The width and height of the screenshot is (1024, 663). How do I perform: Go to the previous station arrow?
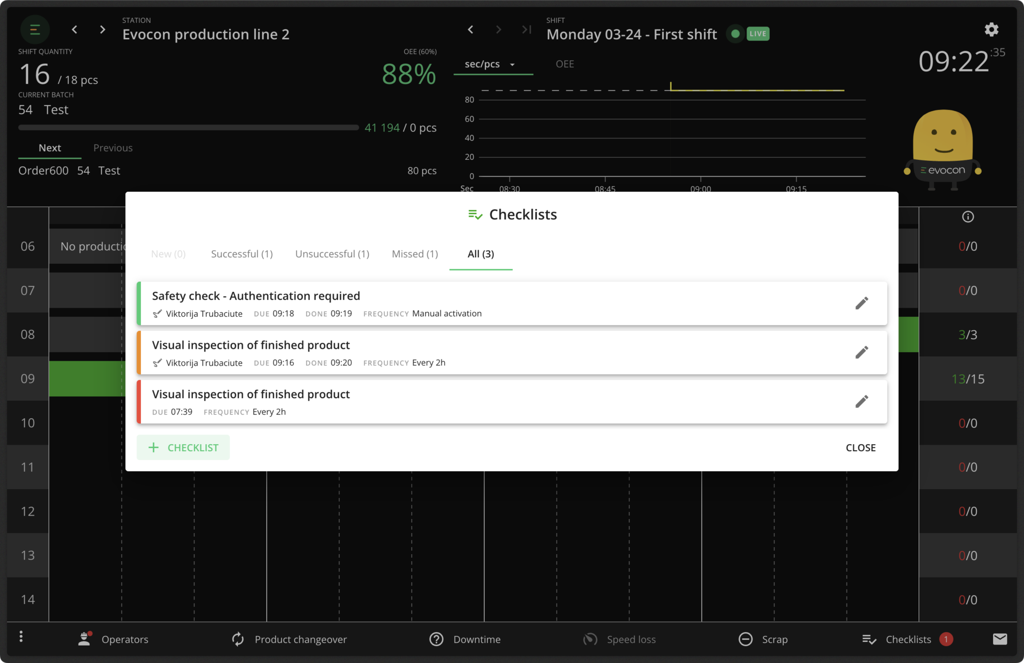[x=74, y=30]
